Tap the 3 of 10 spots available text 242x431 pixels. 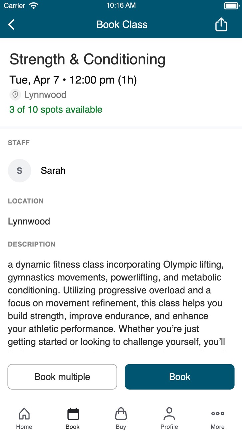coord(56,110)
